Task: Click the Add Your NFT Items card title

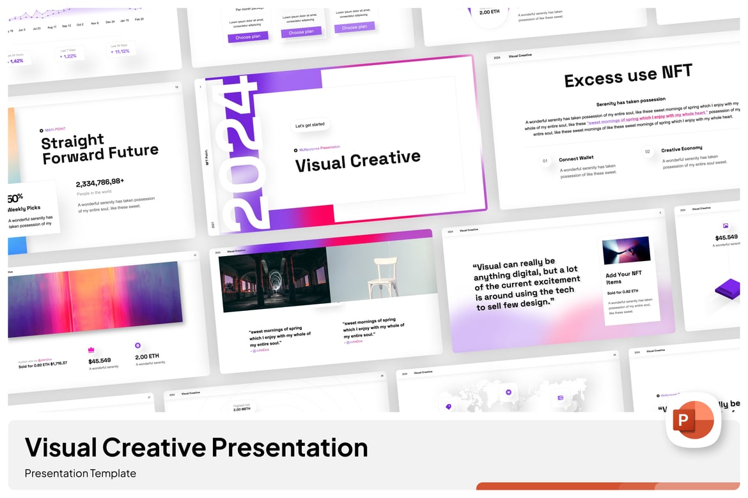Action: point(623,278)
